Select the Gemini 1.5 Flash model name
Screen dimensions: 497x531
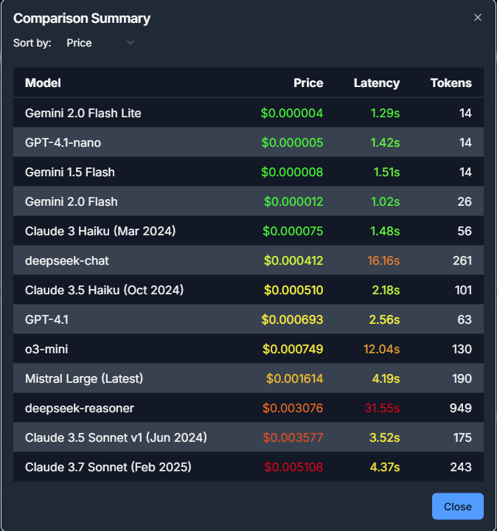coord(70,172)
